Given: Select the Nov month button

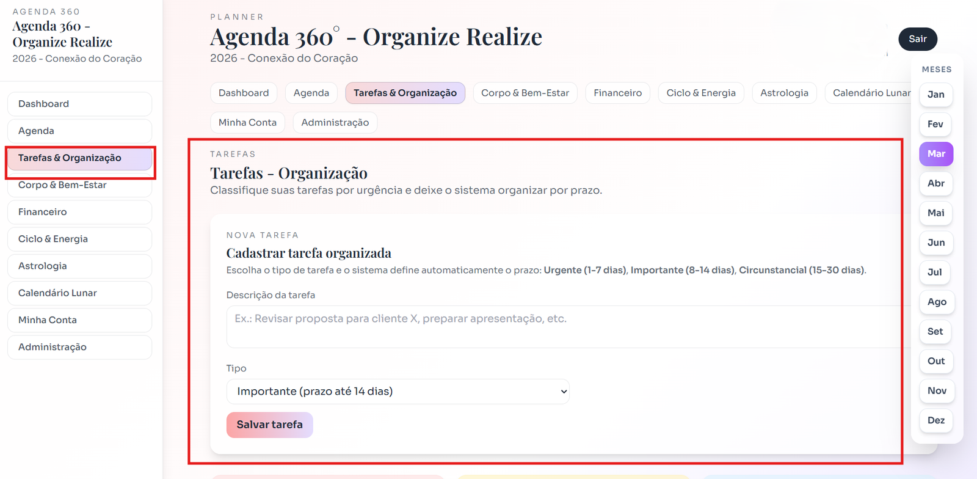Looking at the screenshot, I should [937, 391].
